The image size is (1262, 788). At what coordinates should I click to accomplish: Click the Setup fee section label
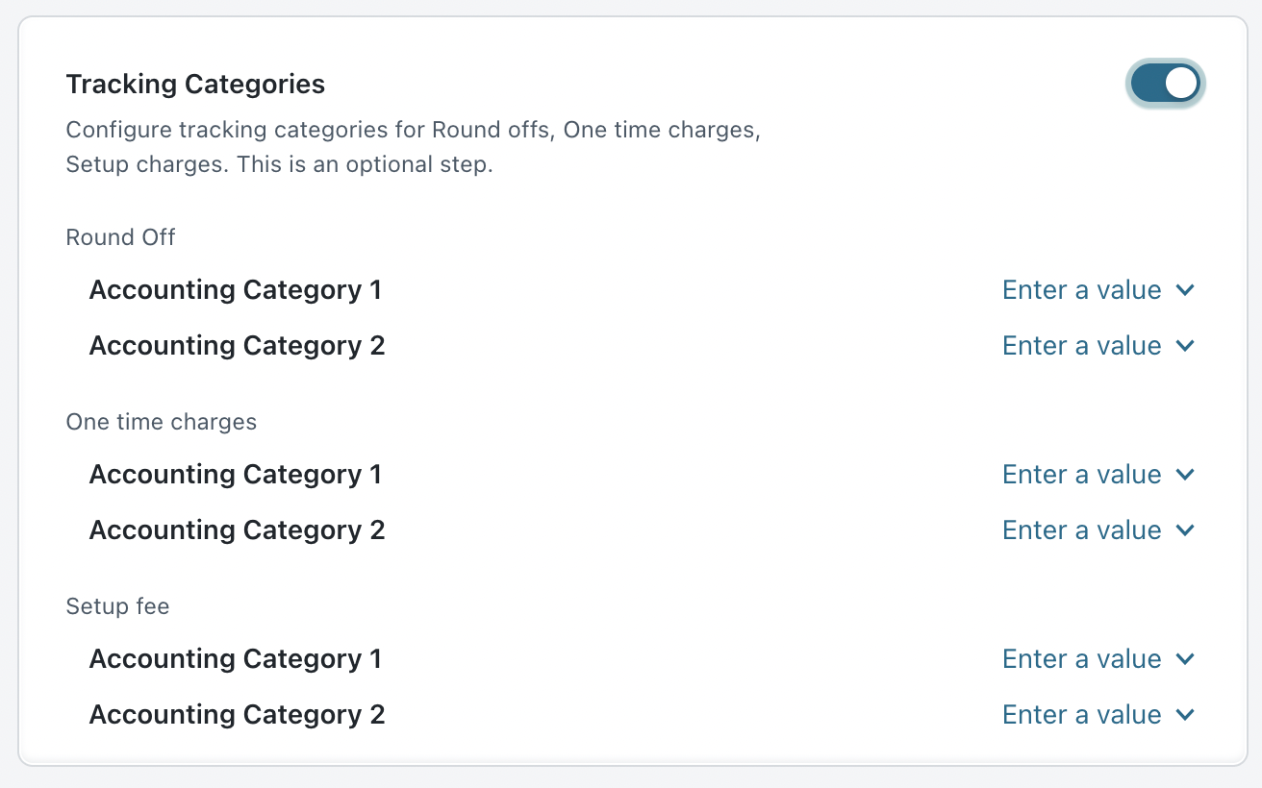click(117, 606)
